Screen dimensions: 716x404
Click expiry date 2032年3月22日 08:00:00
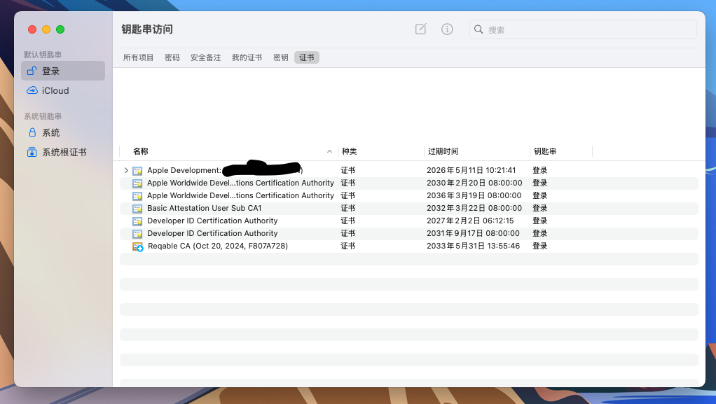pyautogui.click(x=474, y=208)
